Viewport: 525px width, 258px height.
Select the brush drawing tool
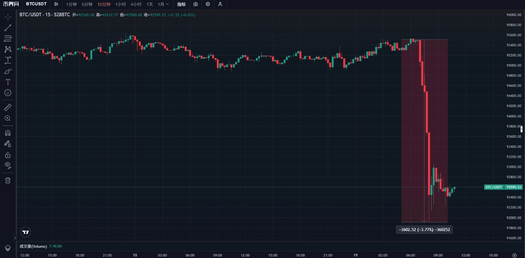click(x=8, y=71)
